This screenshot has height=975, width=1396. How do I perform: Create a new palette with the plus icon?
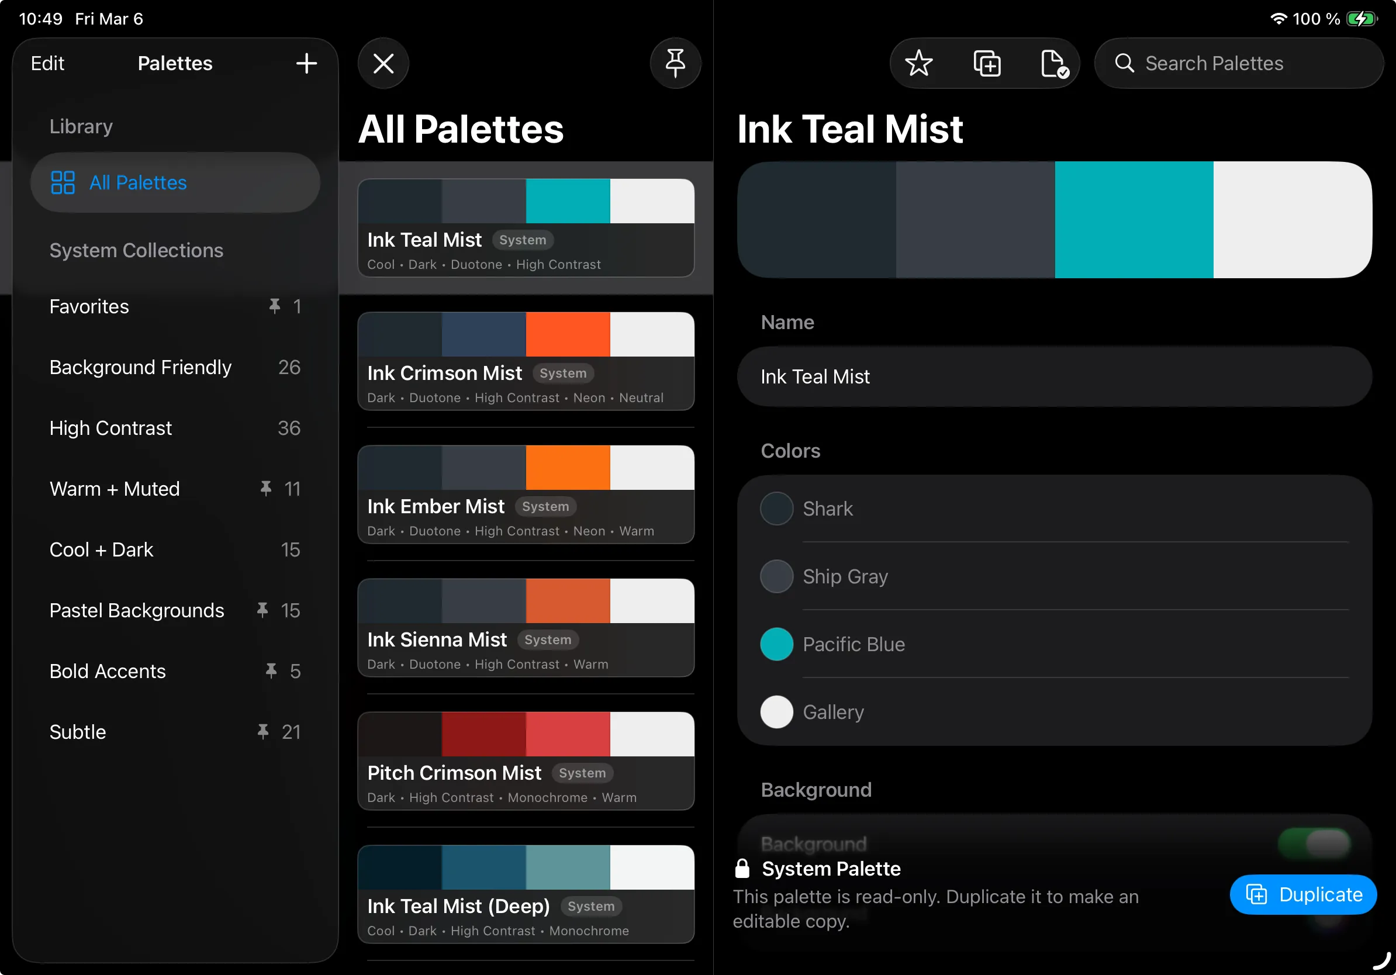pyautogui.click(x=306, y=63)
